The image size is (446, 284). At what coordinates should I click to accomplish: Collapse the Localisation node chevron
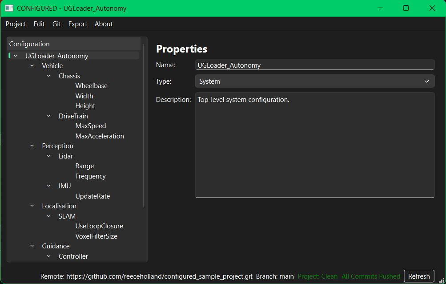point(32,206)
